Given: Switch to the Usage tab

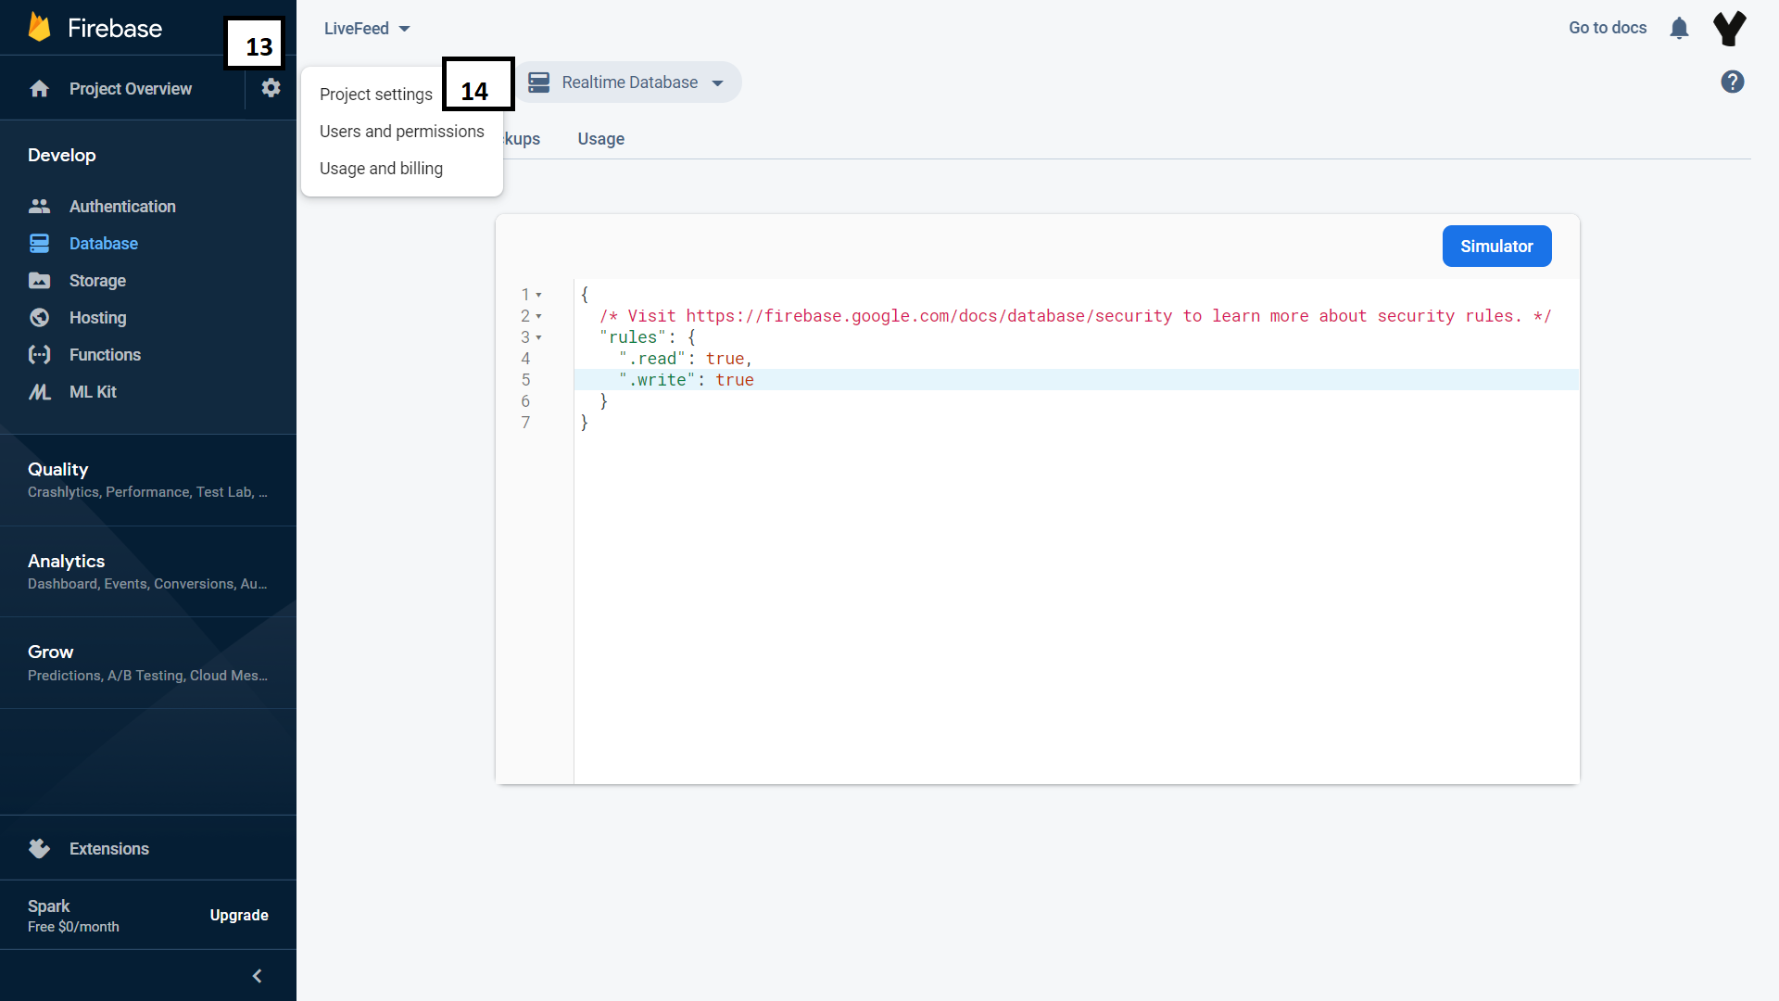Looking at the screenshot, I should [x=600, y=139].
